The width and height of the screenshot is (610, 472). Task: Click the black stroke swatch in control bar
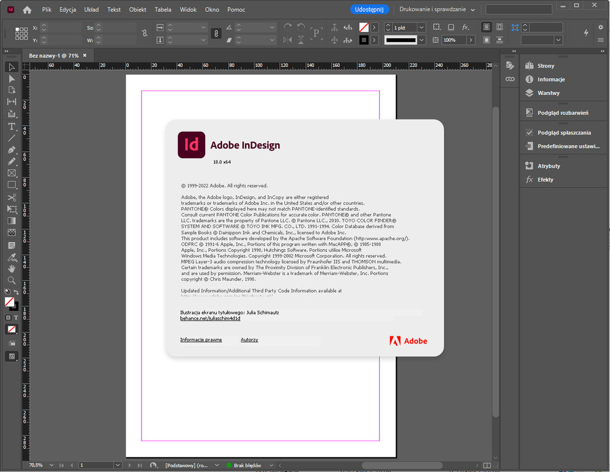(364, 40)
